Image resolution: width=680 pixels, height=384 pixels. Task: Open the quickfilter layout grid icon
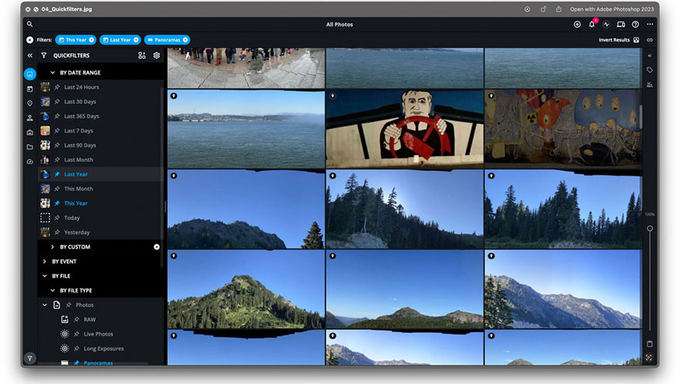click(141, 55)
